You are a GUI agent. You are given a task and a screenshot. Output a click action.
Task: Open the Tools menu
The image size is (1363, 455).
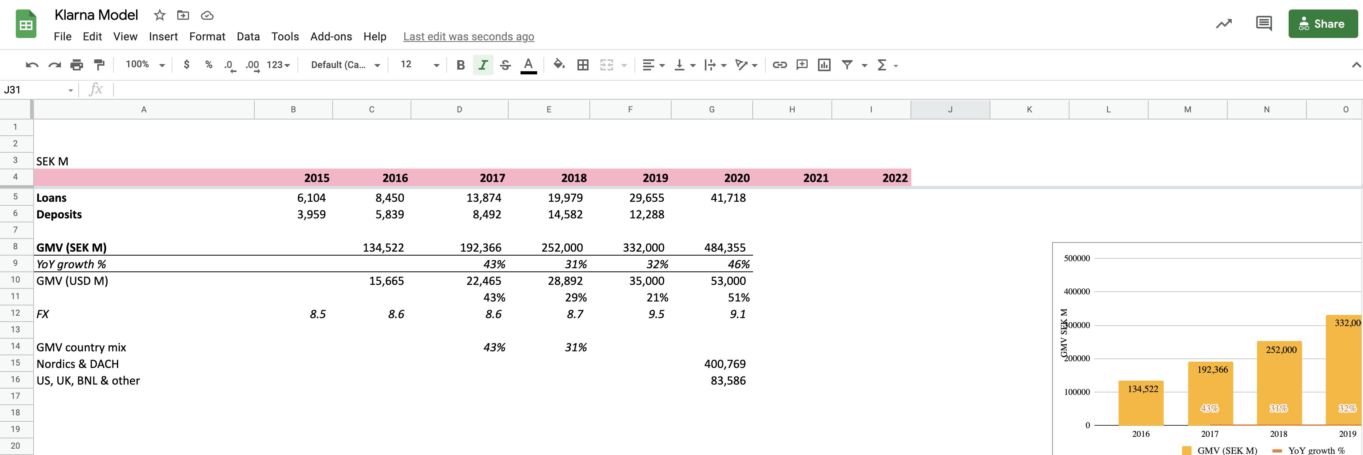pyautogui.click(x=285, y=36)
